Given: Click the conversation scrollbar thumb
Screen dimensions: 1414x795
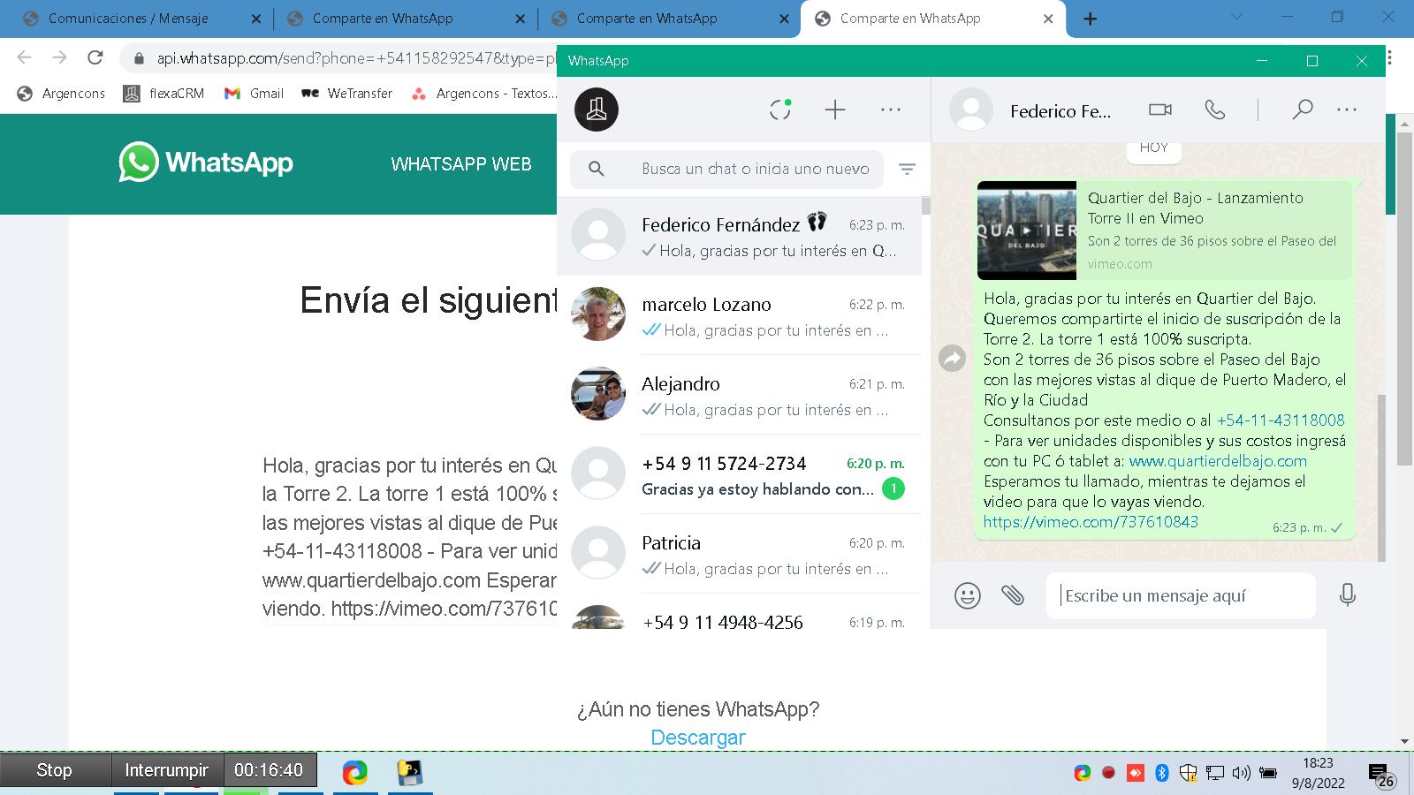Looking at the screenshot, I should (1382, 477).
